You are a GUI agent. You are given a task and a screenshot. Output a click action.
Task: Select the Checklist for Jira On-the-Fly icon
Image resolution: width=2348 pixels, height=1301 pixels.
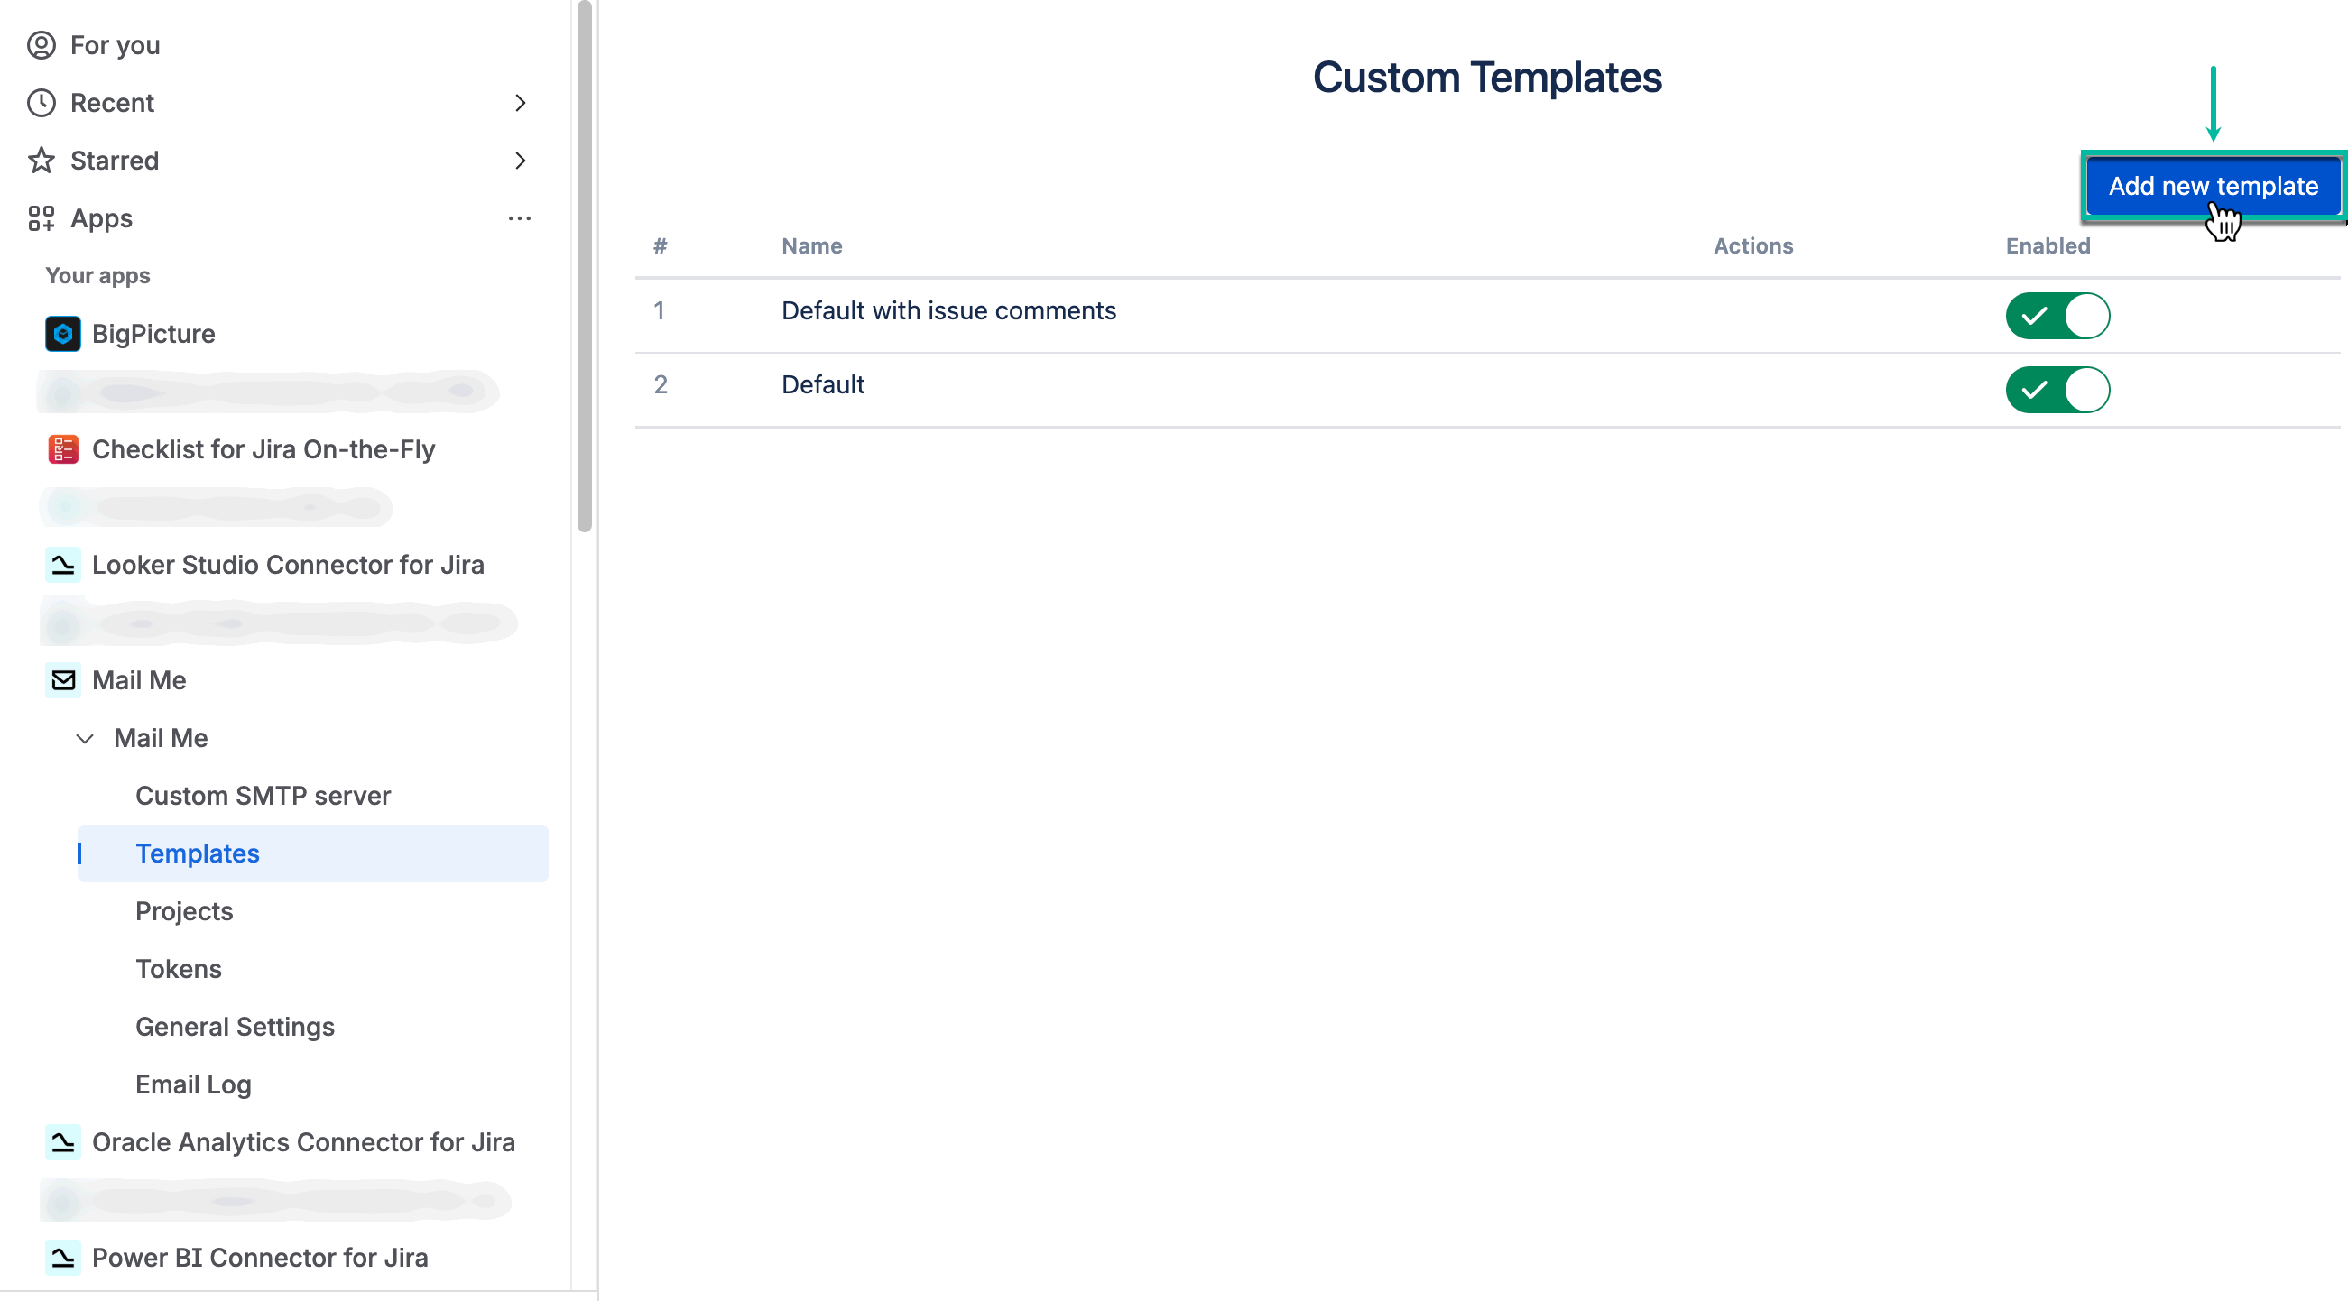(x=62, y=448)
